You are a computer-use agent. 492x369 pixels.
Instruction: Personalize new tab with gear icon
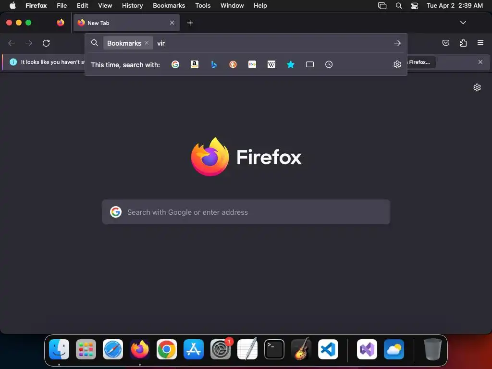tap(477, 87)
